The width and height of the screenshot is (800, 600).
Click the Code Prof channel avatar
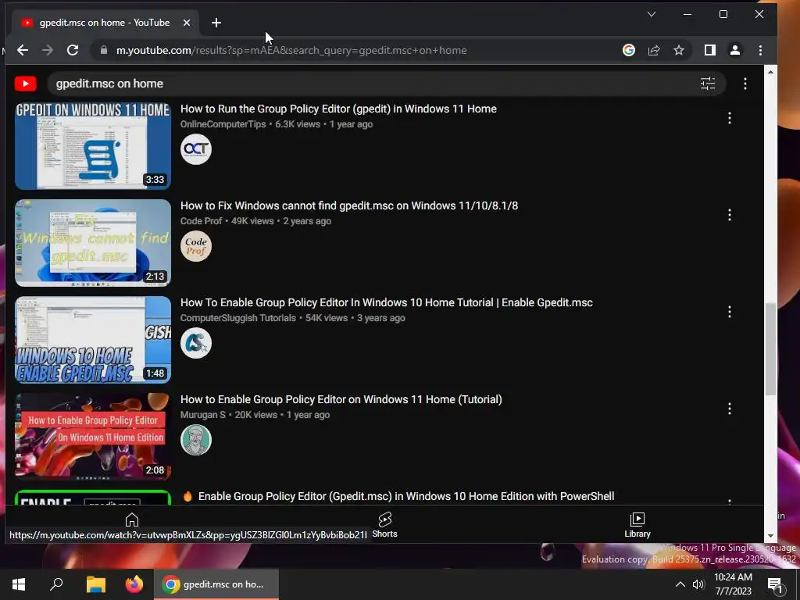pos(196,246)
